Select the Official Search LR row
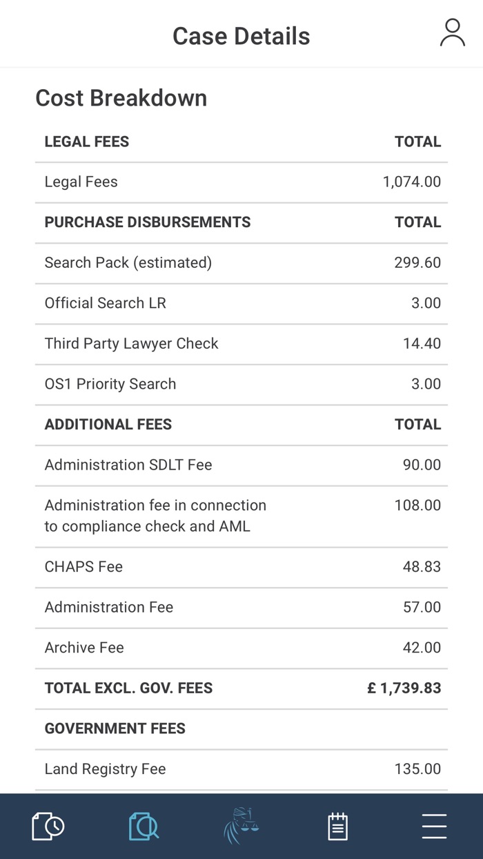Screen dimensions: 483x859 241,303
